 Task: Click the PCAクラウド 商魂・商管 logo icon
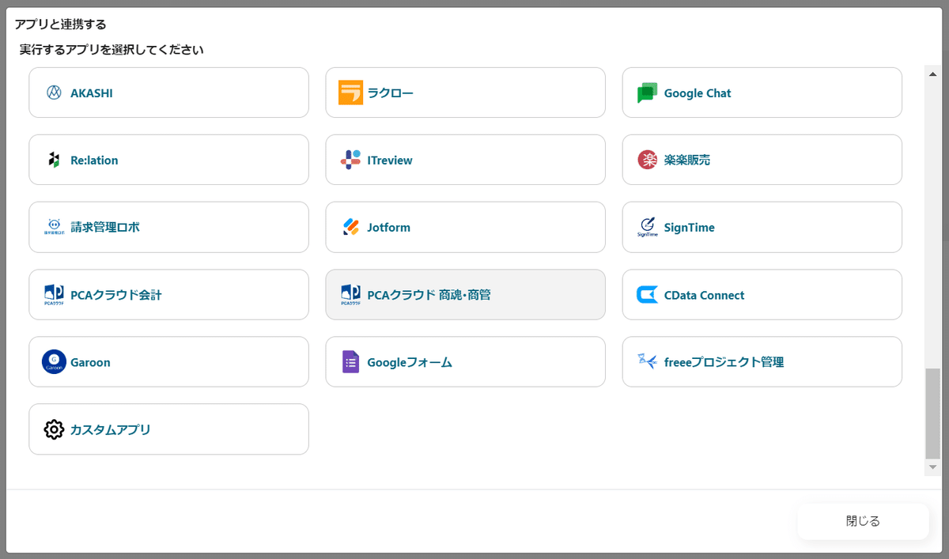pos(350,294)
